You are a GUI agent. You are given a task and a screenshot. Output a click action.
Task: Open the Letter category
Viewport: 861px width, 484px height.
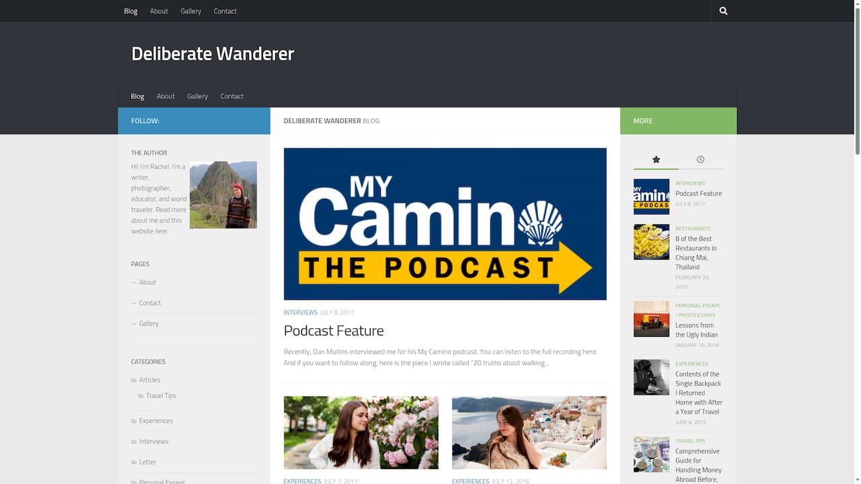147,462
